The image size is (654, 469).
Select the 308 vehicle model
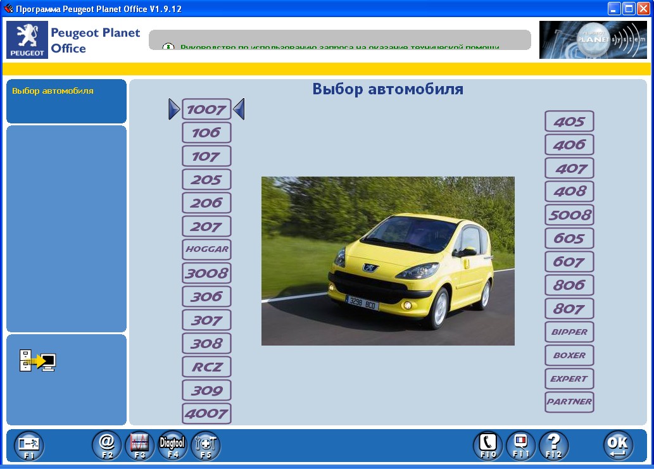pos(206,343)
